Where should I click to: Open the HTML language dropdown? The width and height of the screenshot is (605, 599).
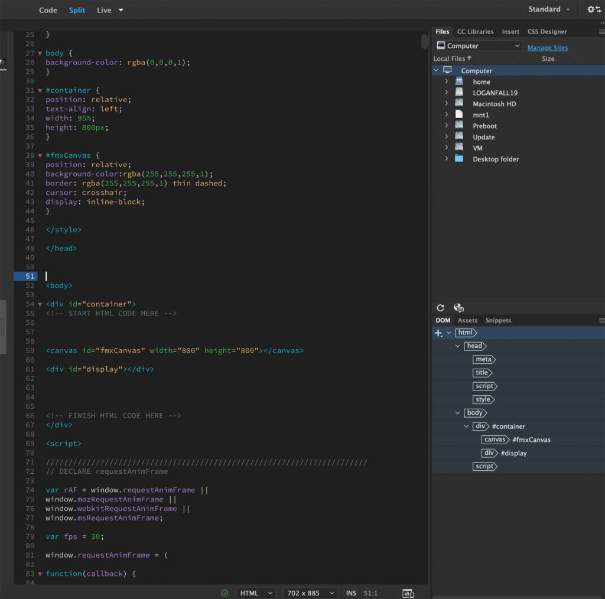pyautogui.click(x=256, y=593)
